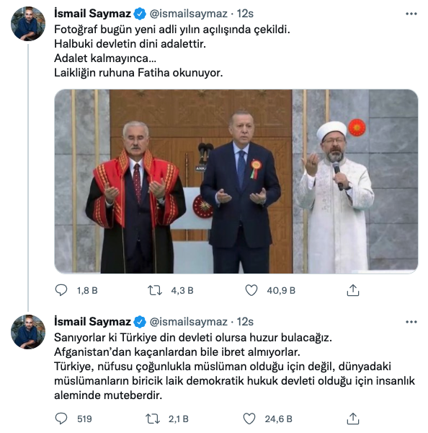Open İsmail Saymaz name in second tweet
The image size is (428, 433).
click(92, 321)
